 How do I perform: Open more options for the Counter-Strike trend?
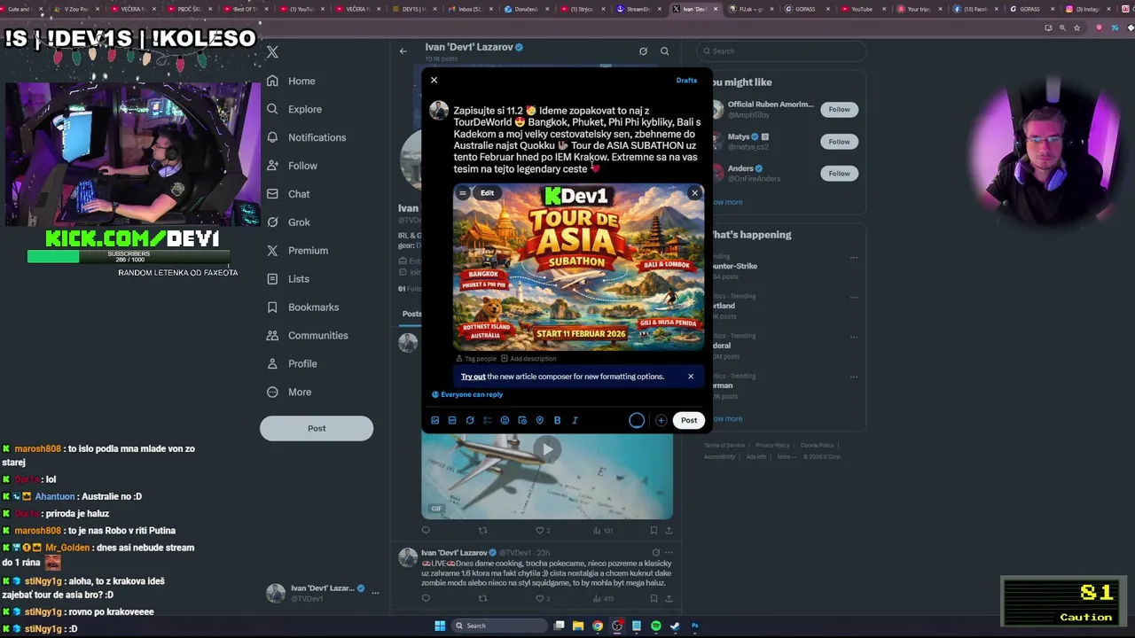pyautogui.click(x=854, y=258)
